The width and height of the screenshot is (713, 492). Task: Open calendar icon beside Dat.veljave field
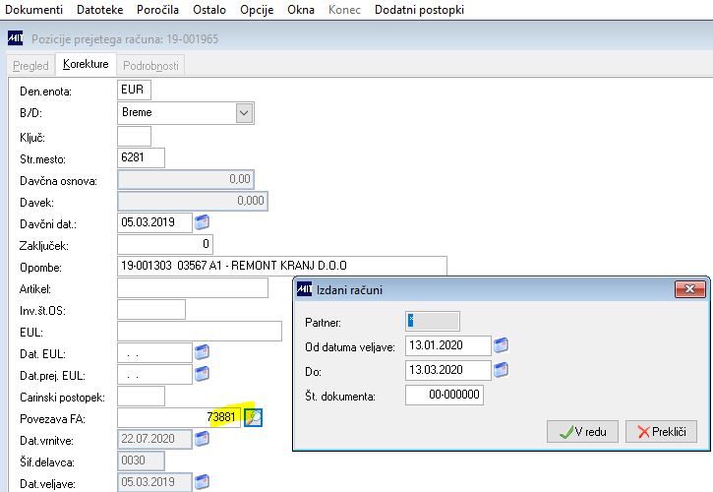point(202,481)
